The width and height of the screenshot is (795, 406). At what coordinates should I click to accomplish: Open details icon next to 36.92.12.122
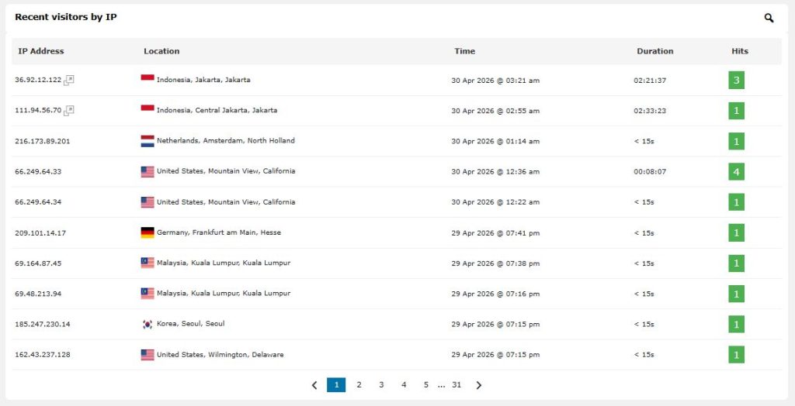pyautogui.click(x=69, y=80)
